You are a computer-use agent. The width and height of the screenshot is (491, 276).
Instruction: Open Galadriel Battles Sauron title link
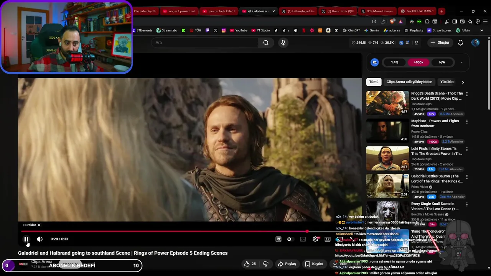point(437,179)
